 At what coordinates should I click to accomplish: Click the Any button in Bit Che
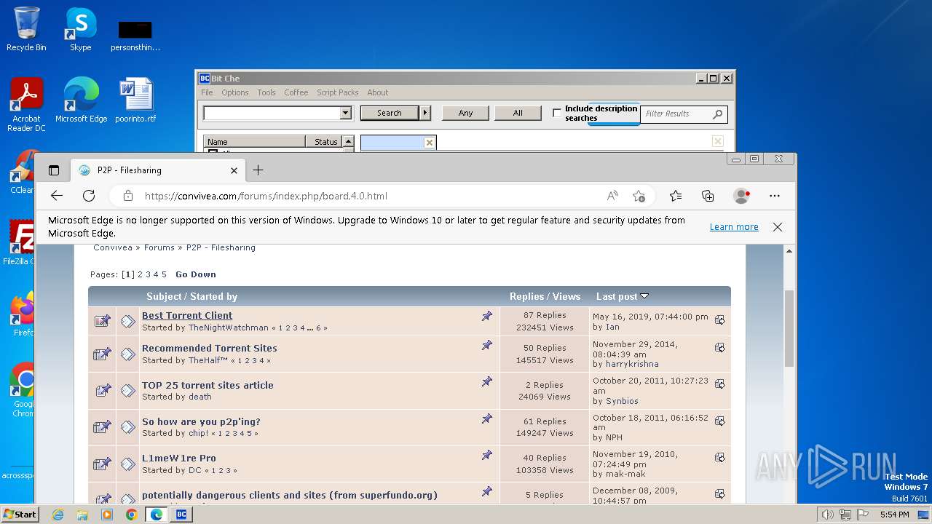466,113
